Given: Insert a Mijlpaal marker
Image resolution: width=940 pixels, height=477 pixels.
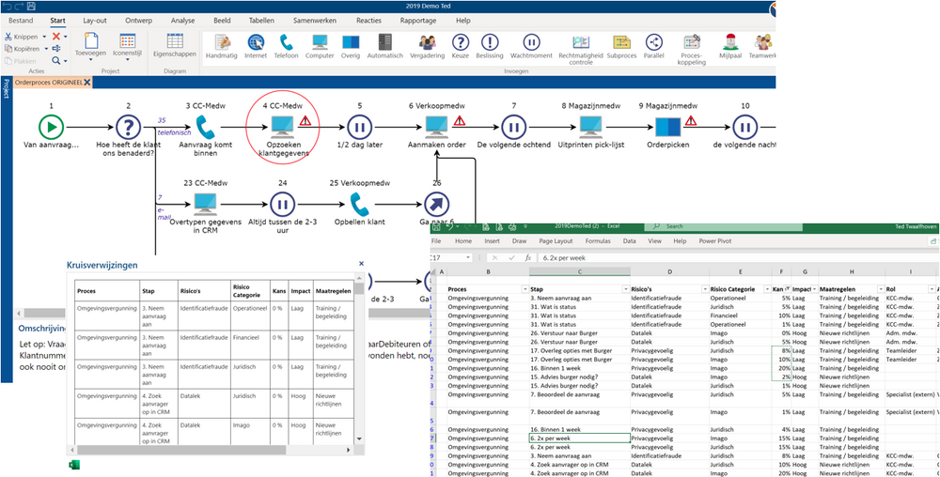Looking at the screenshot, I should point(729,46).
